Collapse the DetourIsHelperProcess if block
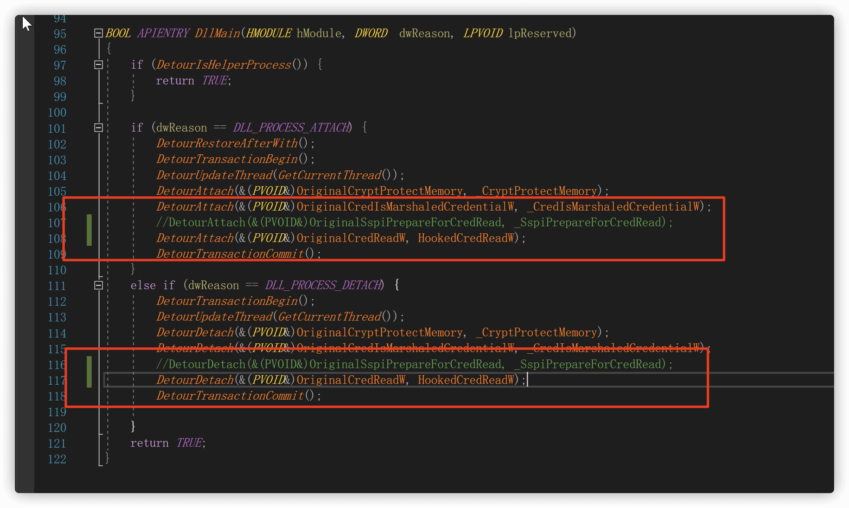849x508 pixels. [98, 65]
